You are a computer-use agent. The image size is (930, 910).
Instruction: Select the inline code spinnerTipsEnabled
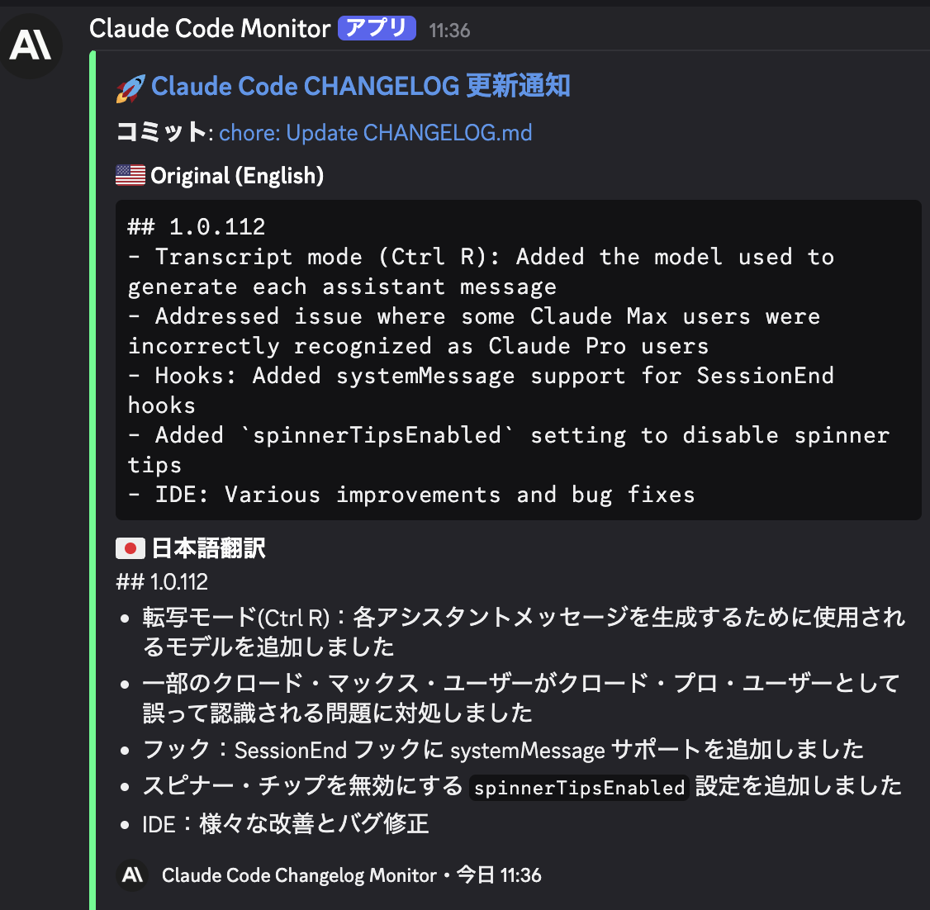(579, 788)
